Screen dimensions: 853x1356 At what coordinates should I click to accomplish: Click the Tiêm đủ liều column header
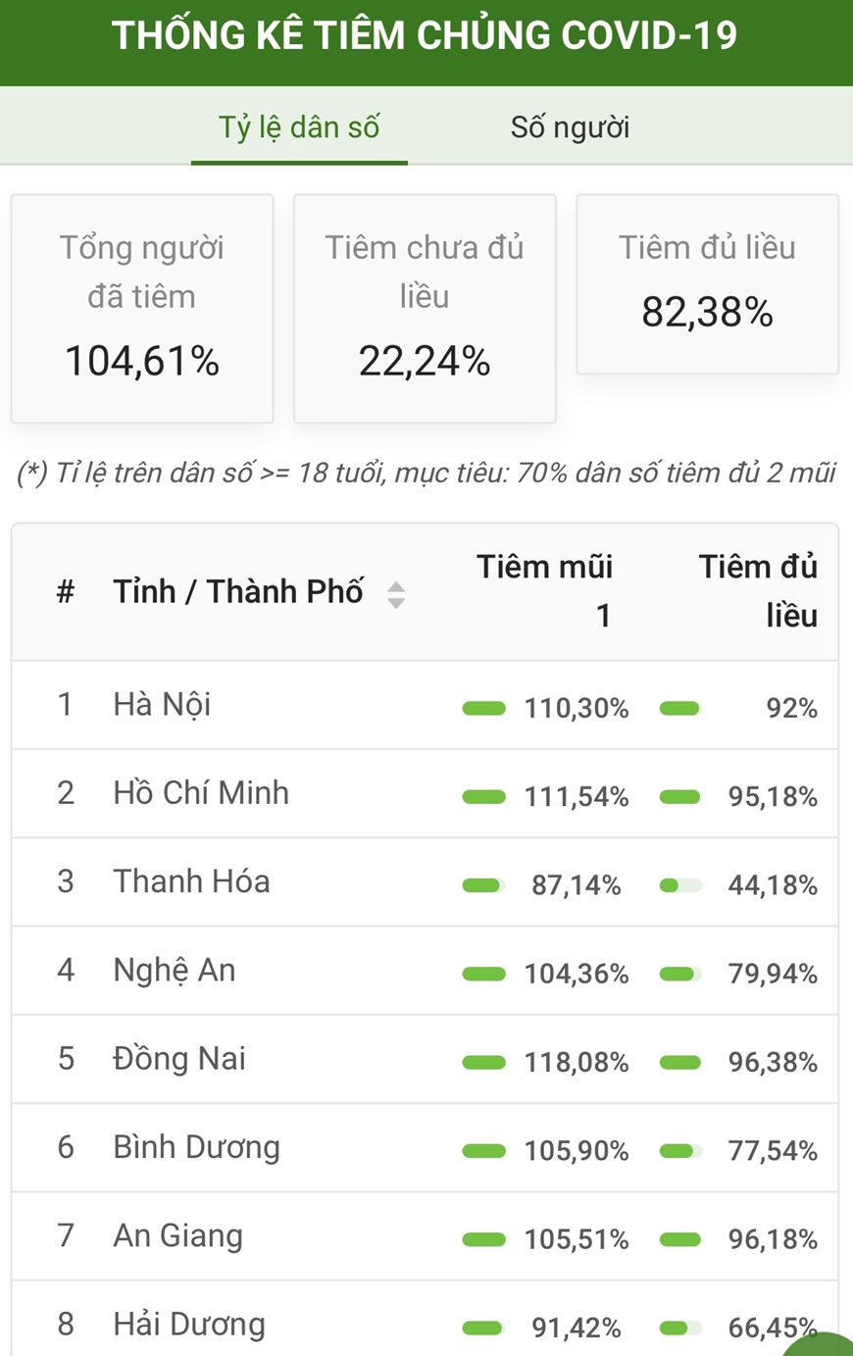pyautogui.click(x=758, y=591)
